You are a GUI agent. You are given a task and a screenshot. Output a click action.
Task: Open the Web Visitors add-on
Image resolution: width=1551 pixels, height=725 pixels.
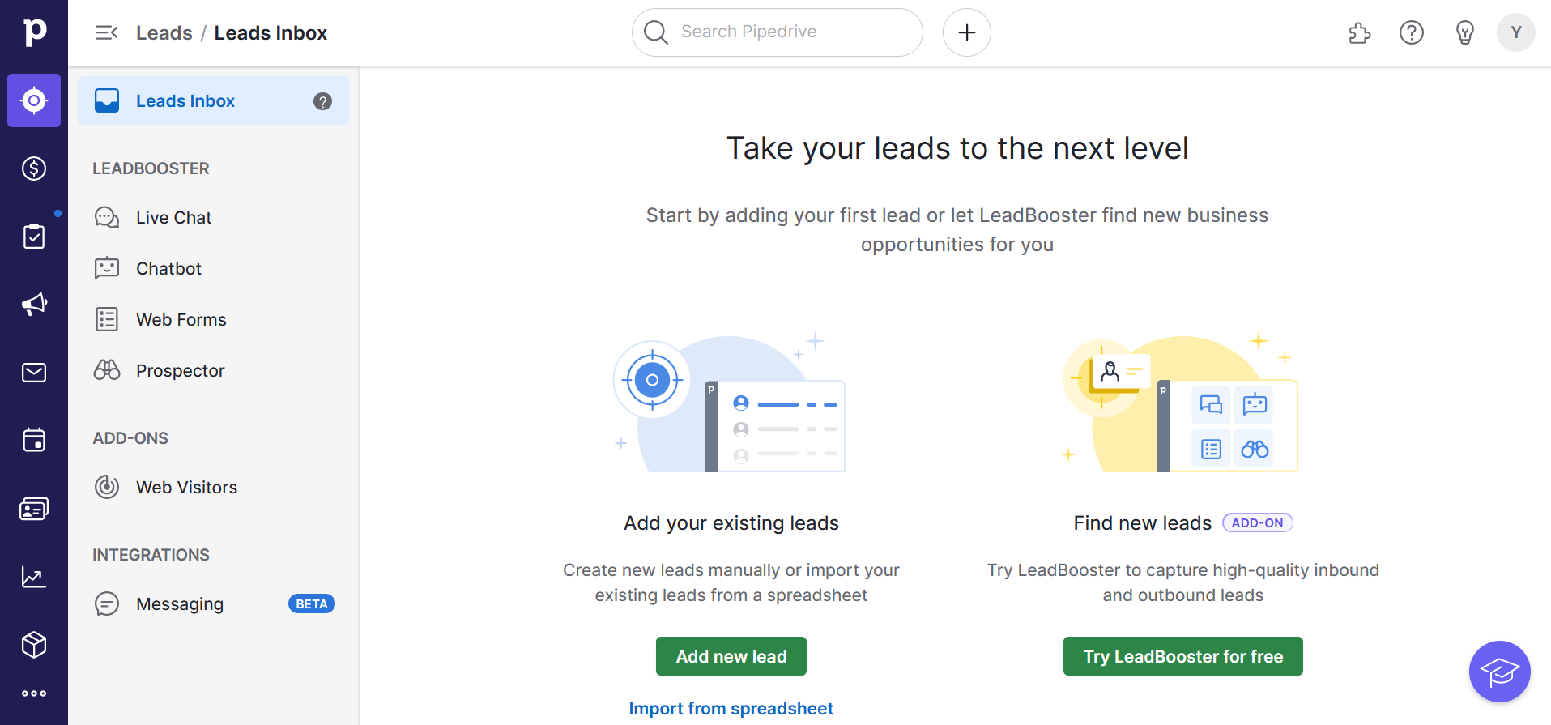click(186, 487)
